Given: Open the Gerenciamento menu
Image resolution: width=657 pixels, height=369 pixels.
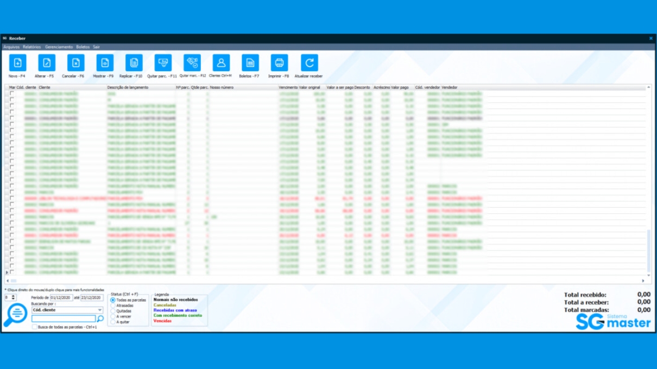Looking at the screenshot, I should tap(59, 47).
